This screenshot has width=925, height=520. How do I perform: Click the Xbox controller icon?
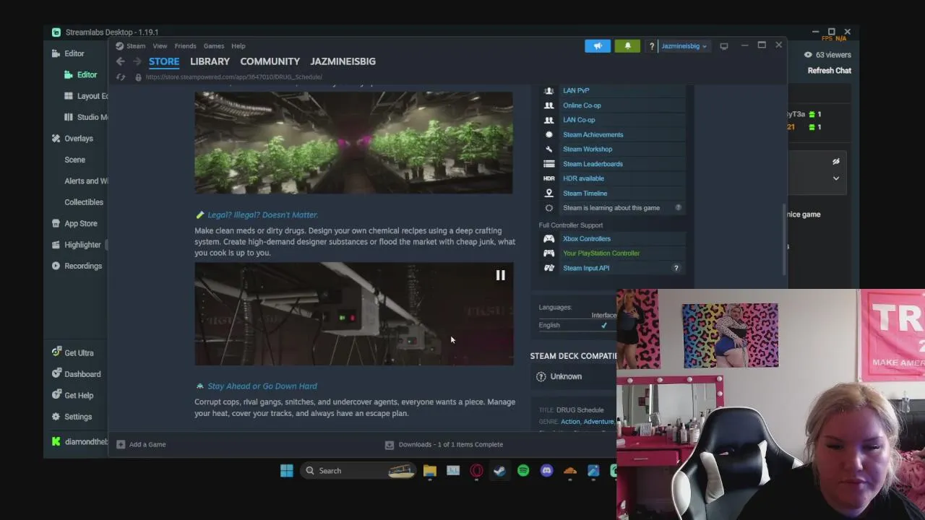(548, 238)
